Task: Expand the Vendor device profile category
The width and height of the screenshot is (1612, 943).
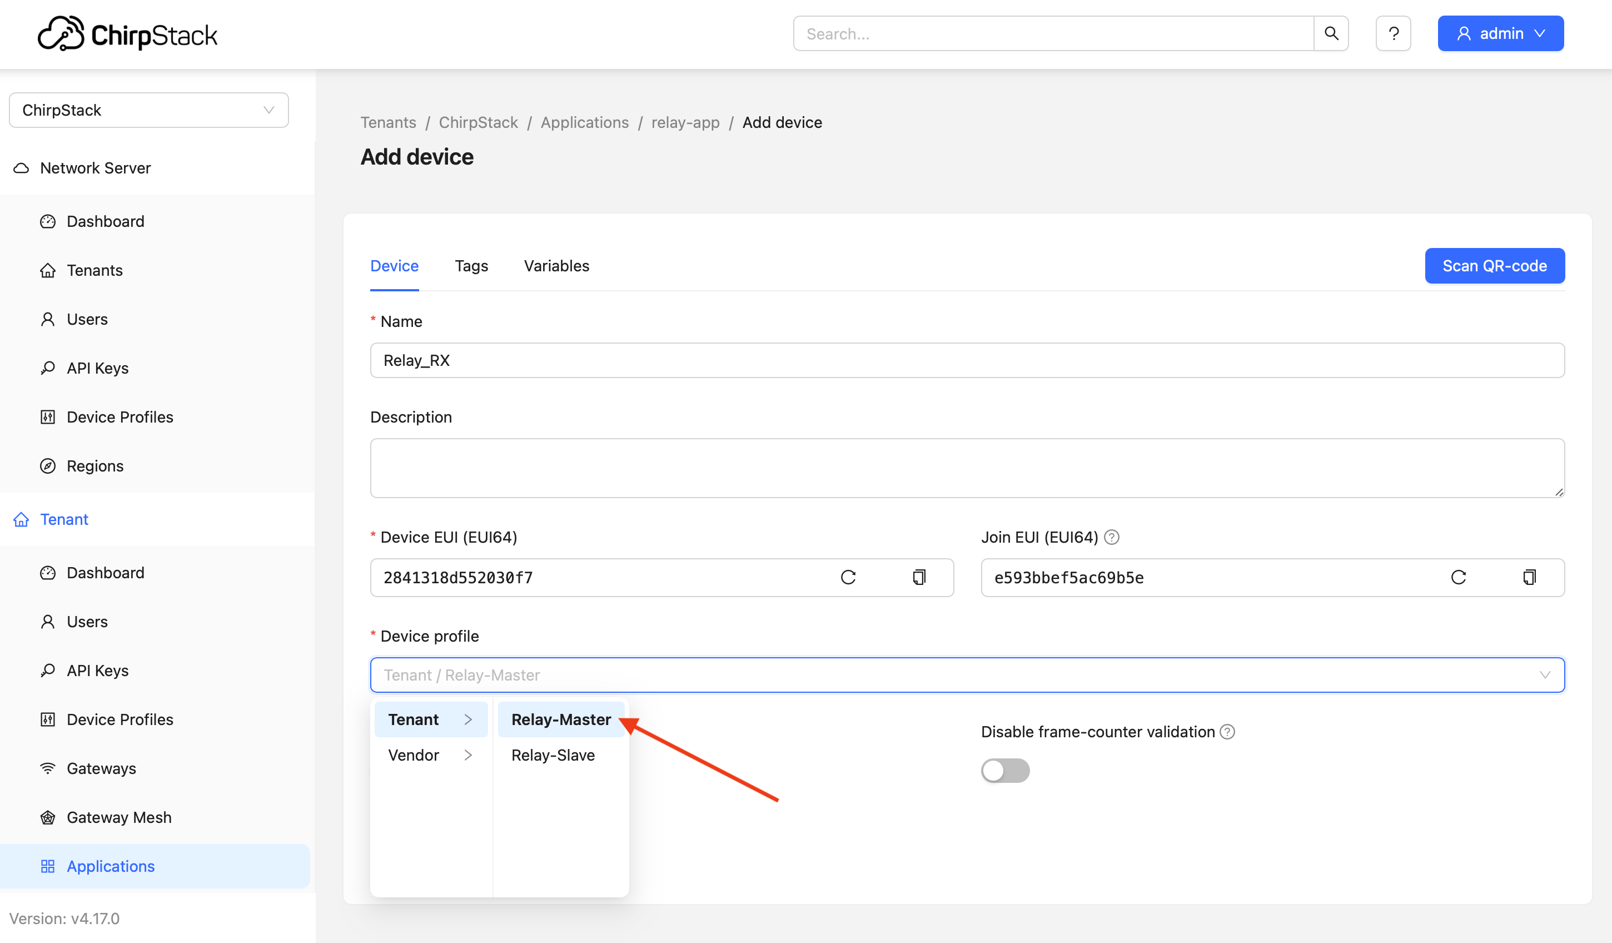Action: coord(430,755)
